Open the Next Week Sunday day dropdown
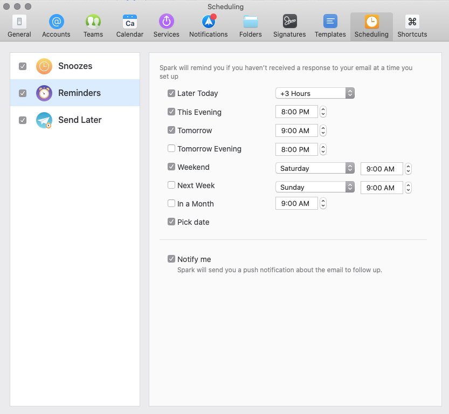This screenshot has width=449, height=414. 315,187
